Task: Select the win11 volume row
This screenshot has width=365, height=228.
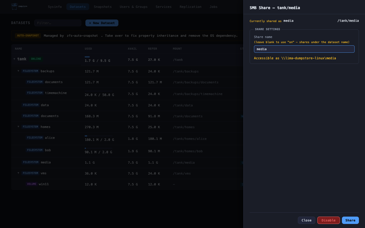Action: tap(127, 184)
